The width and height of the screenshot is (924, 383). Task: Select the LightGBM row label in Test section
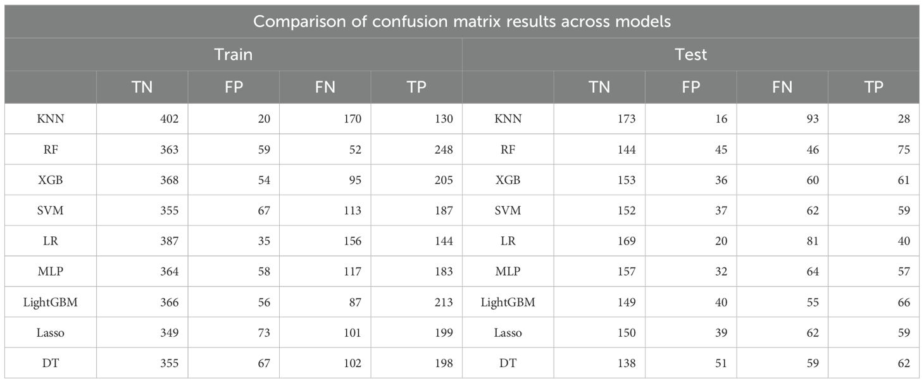(508, 302)
